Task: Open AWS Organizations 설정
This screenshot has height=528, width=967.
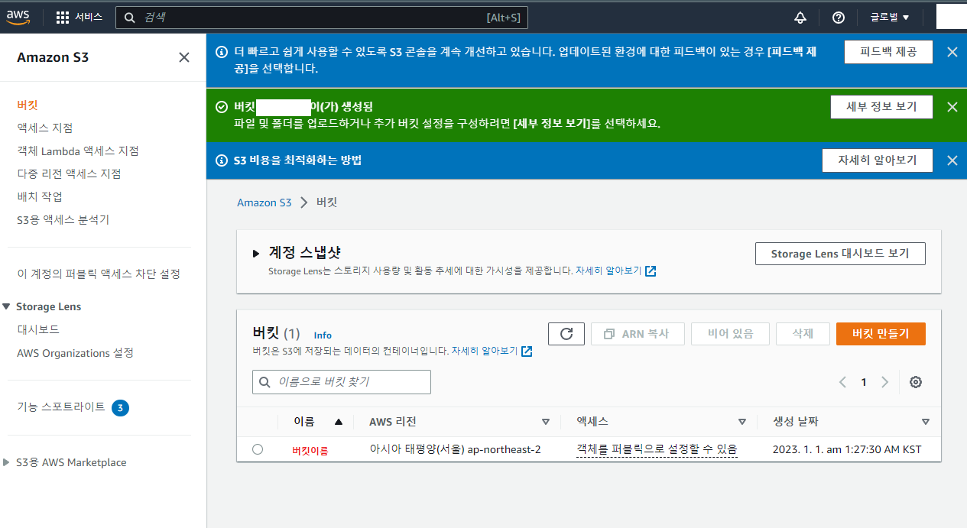Action: coord(75,353)
